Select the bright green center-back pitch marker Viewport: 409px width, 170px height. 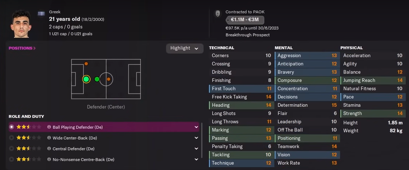(86, 79)
